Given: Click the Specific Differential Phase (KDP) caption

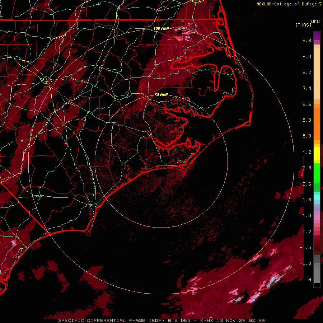Looking at the screenshot, I should (x=112, y=320).
